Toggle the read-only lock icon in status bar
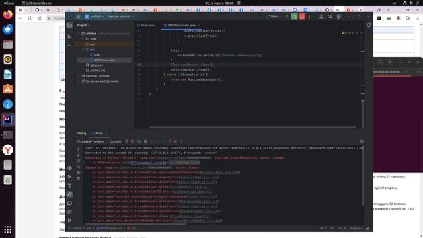 (x=367, y=229)
